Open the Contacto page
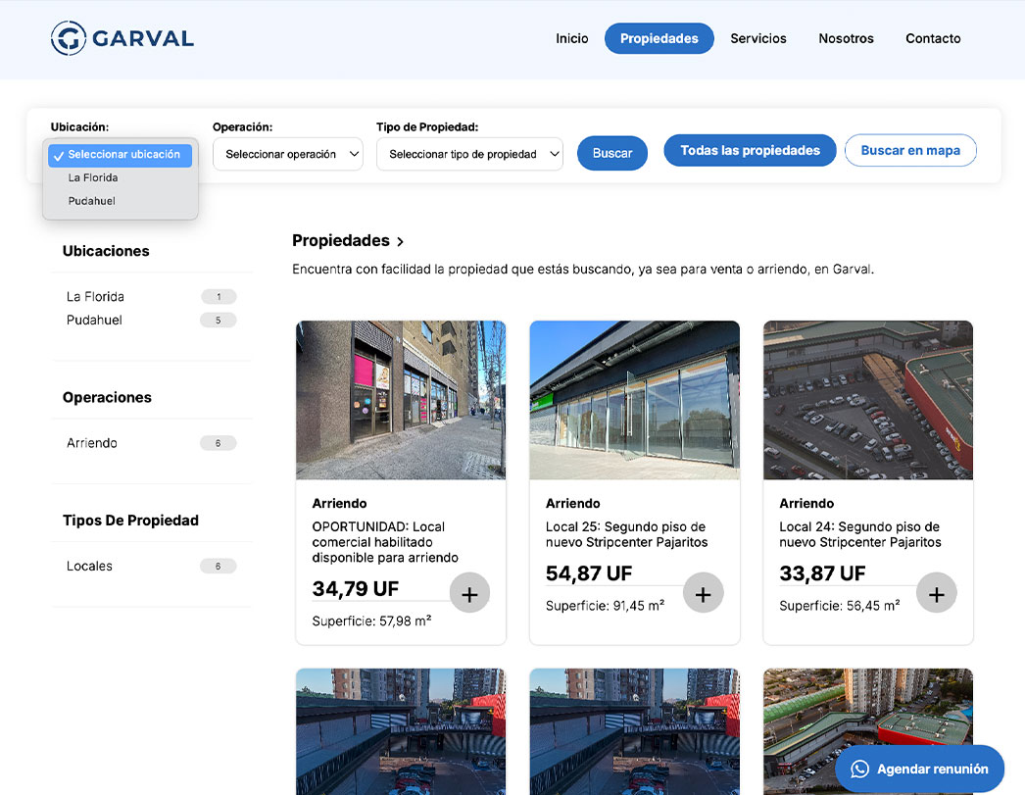The image size is (1025, 795). (933, 38)
